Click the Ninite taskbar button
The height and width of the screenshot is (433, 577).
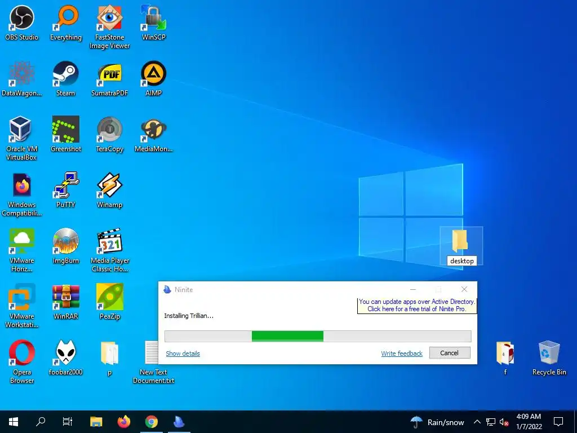179,422
